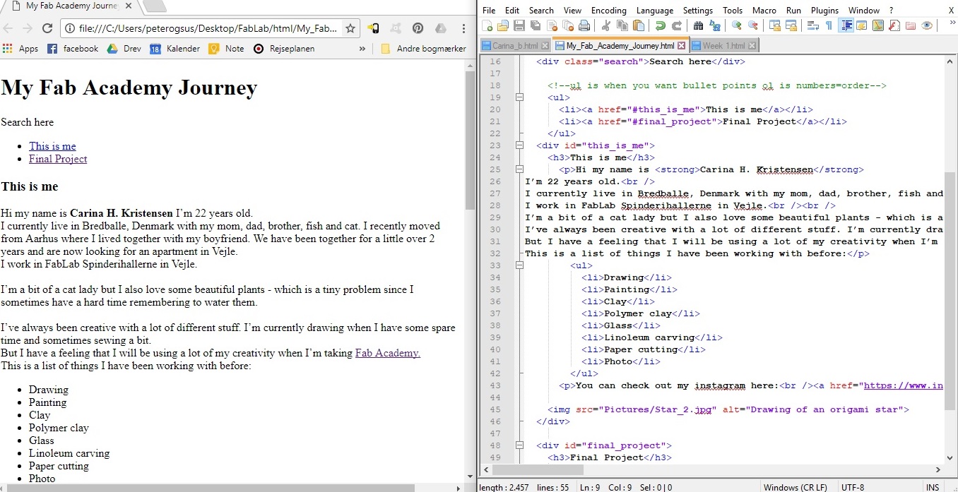Undo the last edit with the green arrow
This screenshot has width=958, height=492.
pyautogui.click(x=660, y=26)
